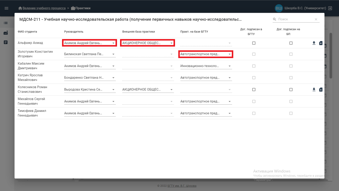
Task: Open external practice base dropdown for Альфажр Ахмад
Action: click(148, 43)
